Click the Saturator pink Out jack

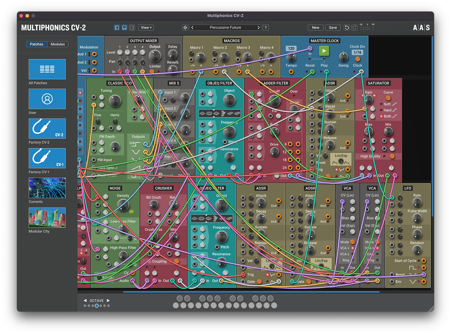coord(395,175)
